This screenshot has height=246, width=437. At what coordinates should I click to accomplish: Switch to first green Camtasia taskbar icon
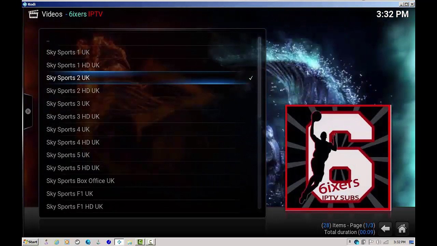coord(140,242)
